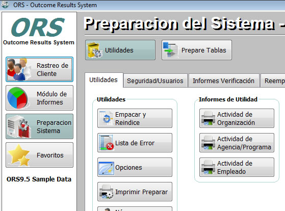Viewport: 285px width, 211px height.
Task: Click the printer gear Imprimir Preparar icon
Action: [107, 192]
